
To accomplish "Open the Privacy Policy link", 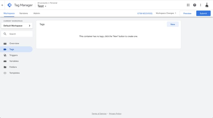I will click(x=115, y=114).
